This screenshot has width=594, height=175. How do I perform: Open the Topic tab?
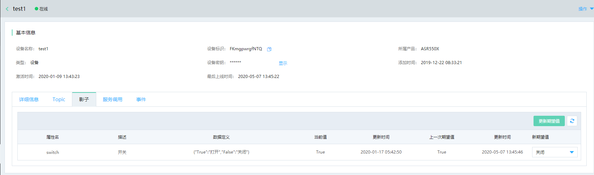(x=59, y=99)
